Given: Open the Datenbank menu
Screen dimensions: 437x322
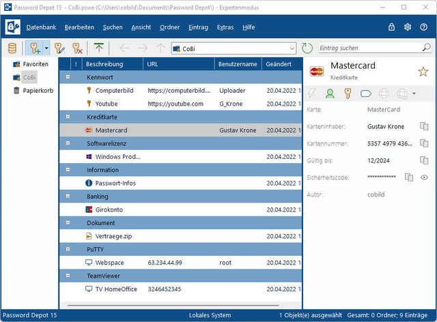Looking at the screenshot, I should pos(41,27).
